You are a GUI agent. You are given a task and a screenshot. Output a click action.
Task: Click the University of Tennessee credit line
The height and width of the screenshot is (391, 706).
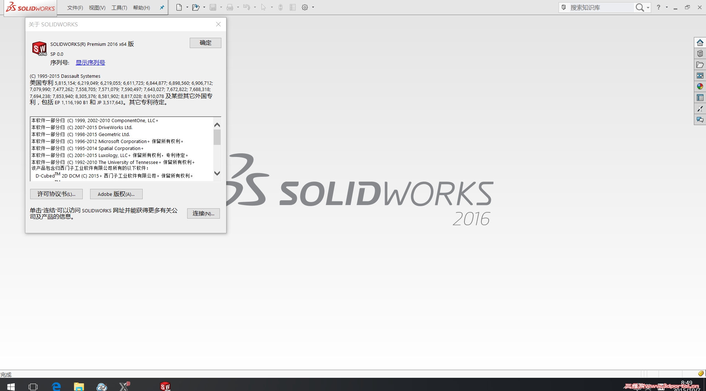point(113,162)
